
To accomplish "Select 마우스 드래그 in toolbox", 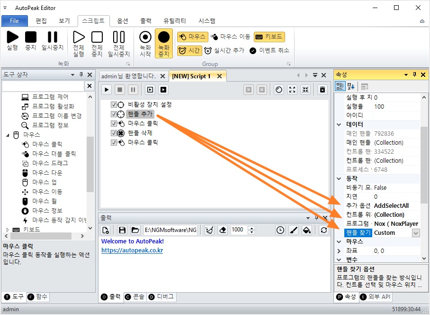I will click(50, 163).
